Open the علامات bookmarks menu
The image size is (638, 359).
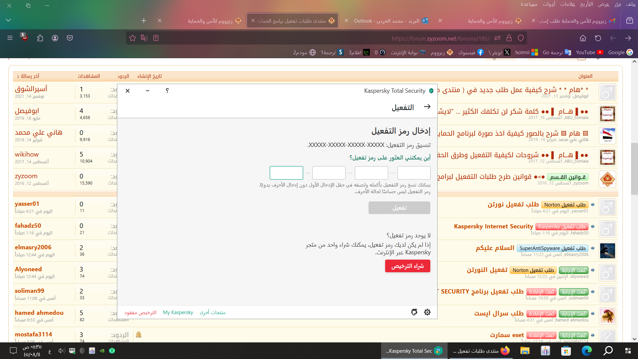click(x=568, y=4)
